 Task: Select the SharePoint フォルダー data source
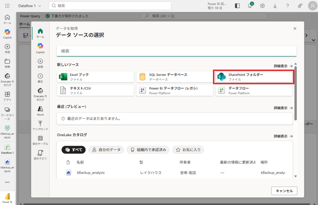point(254,77)
